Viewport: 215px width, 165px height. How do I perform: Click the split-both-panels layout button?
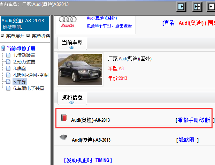pos(197,6)
